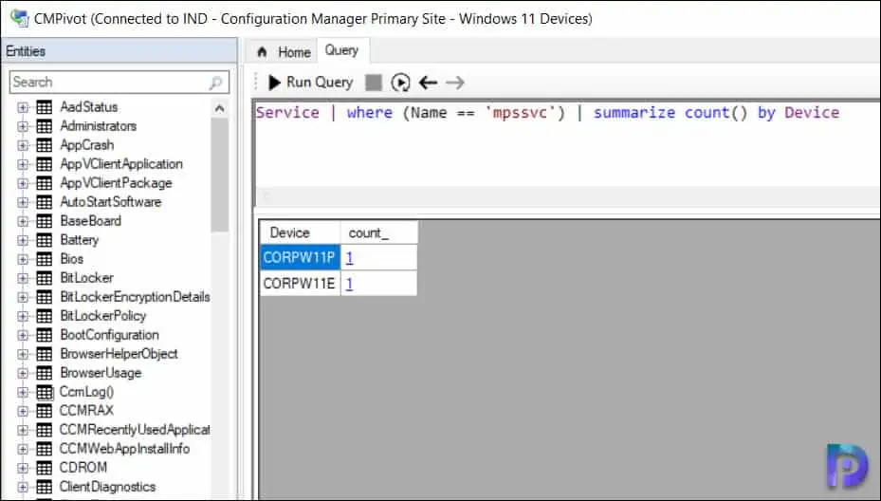881x501 pixels.
Task: Open the count link for CORPW11P
Action: (350, 258)
